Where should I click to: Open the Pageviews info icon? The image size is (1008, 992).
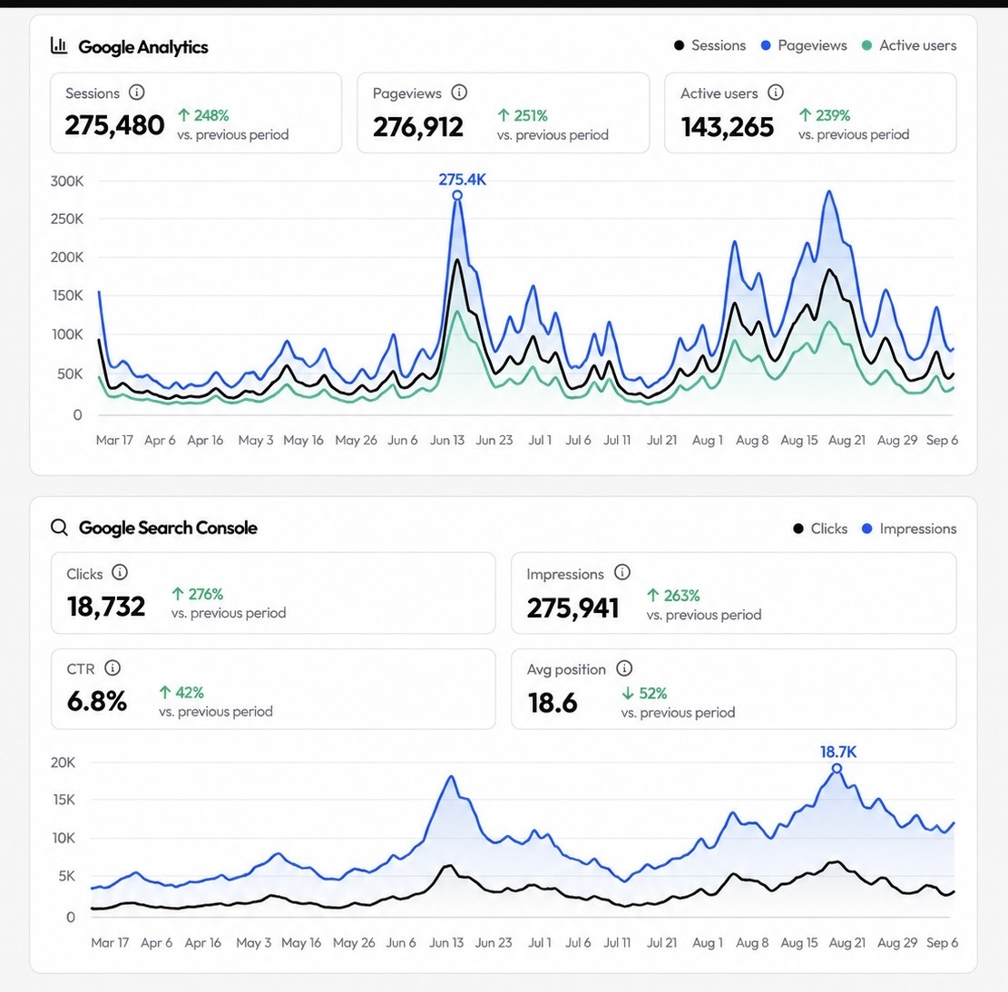tap(459, 92)
